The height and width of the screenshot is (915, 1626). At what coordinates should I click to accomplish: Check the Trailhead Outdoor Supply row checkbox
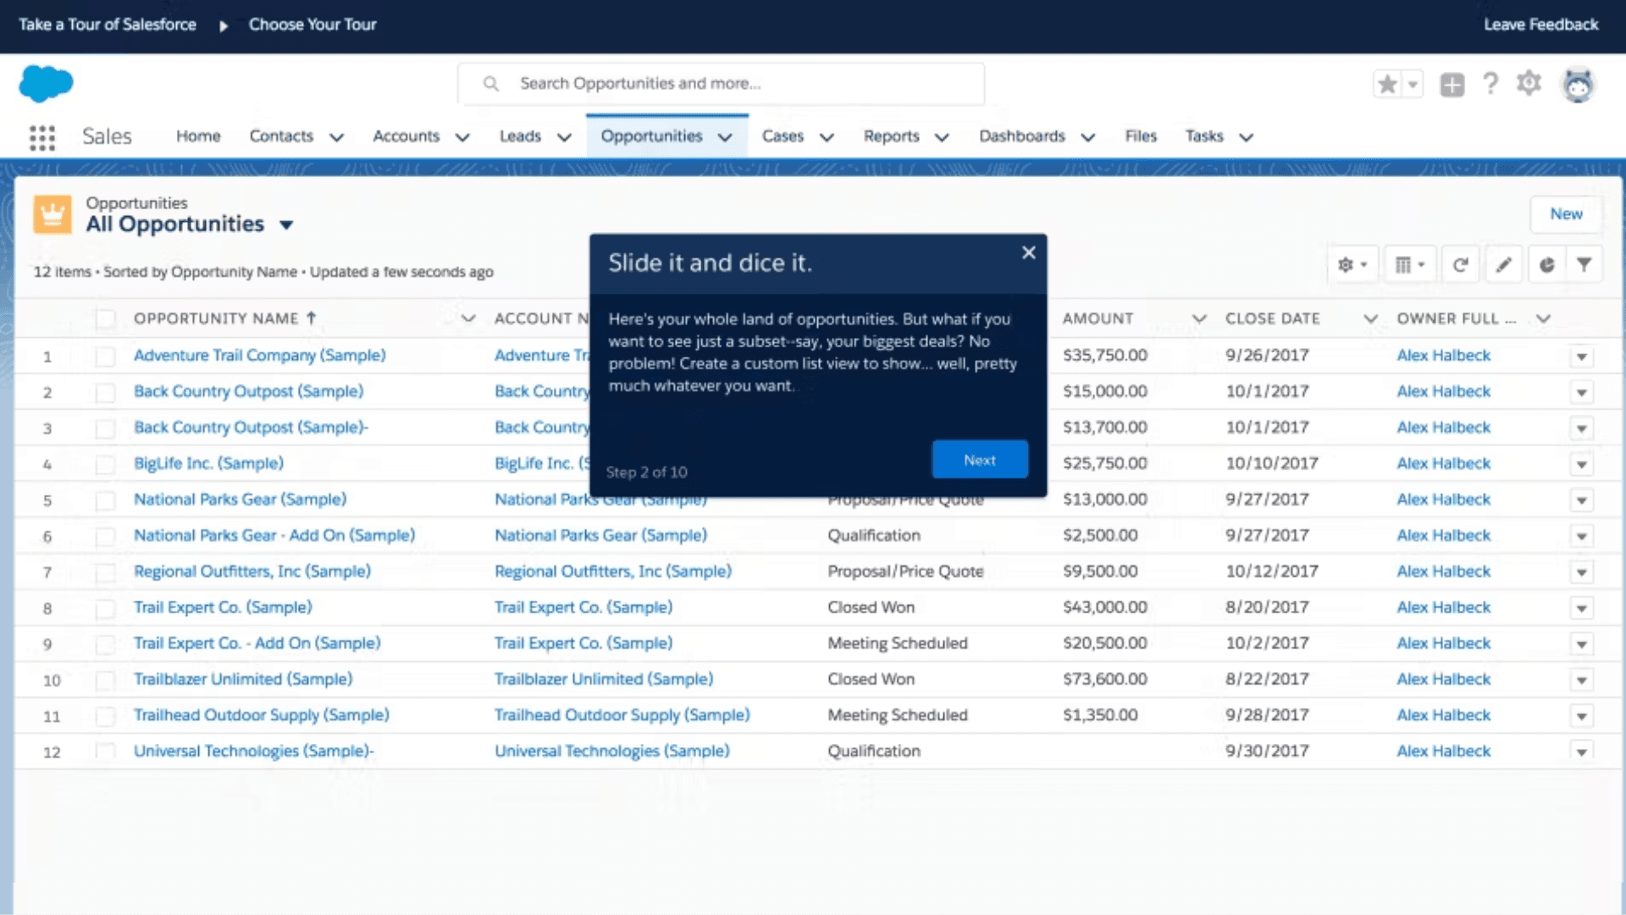click(105, 717)
